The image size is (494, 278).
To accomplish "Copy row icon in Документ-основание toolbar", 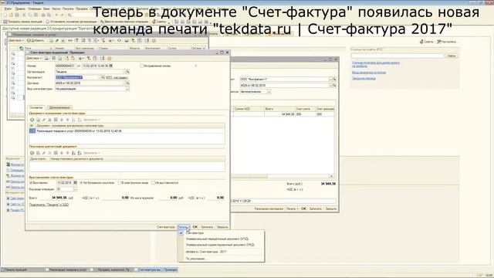I will point(38,120).
